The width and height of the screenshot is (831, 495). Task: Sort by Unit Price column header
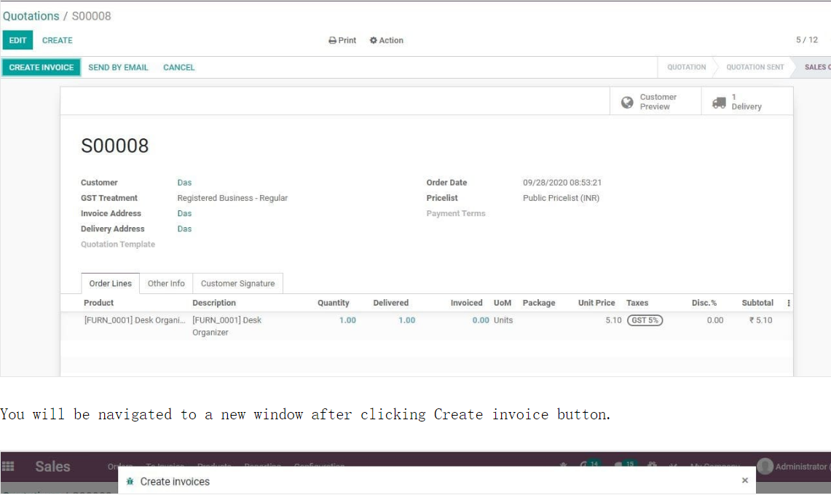(x=596, y=303)
